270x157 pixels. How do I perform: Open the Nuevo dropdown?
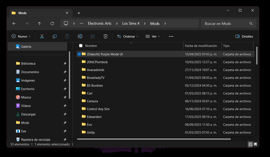[21, 36]
